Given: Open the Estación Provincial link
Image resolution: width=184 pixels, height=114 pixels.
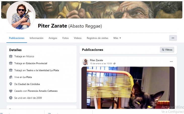Looking at the screenshot, I should tap(37, 63).
